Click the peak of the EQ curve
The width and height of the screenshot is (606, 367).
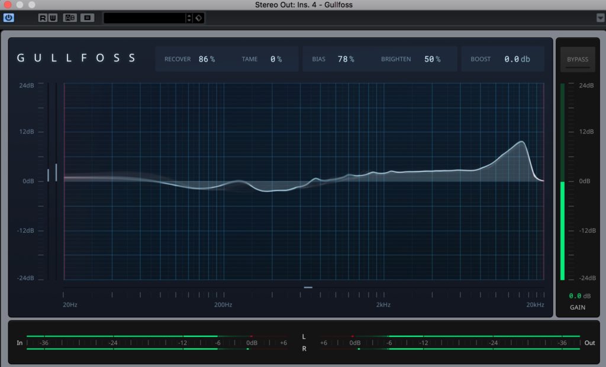[522, 142]
